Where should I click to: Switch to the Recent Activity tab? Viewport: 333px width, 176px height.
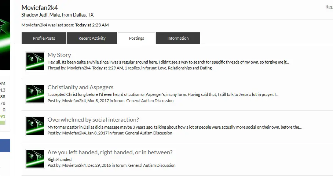point(92,38)
